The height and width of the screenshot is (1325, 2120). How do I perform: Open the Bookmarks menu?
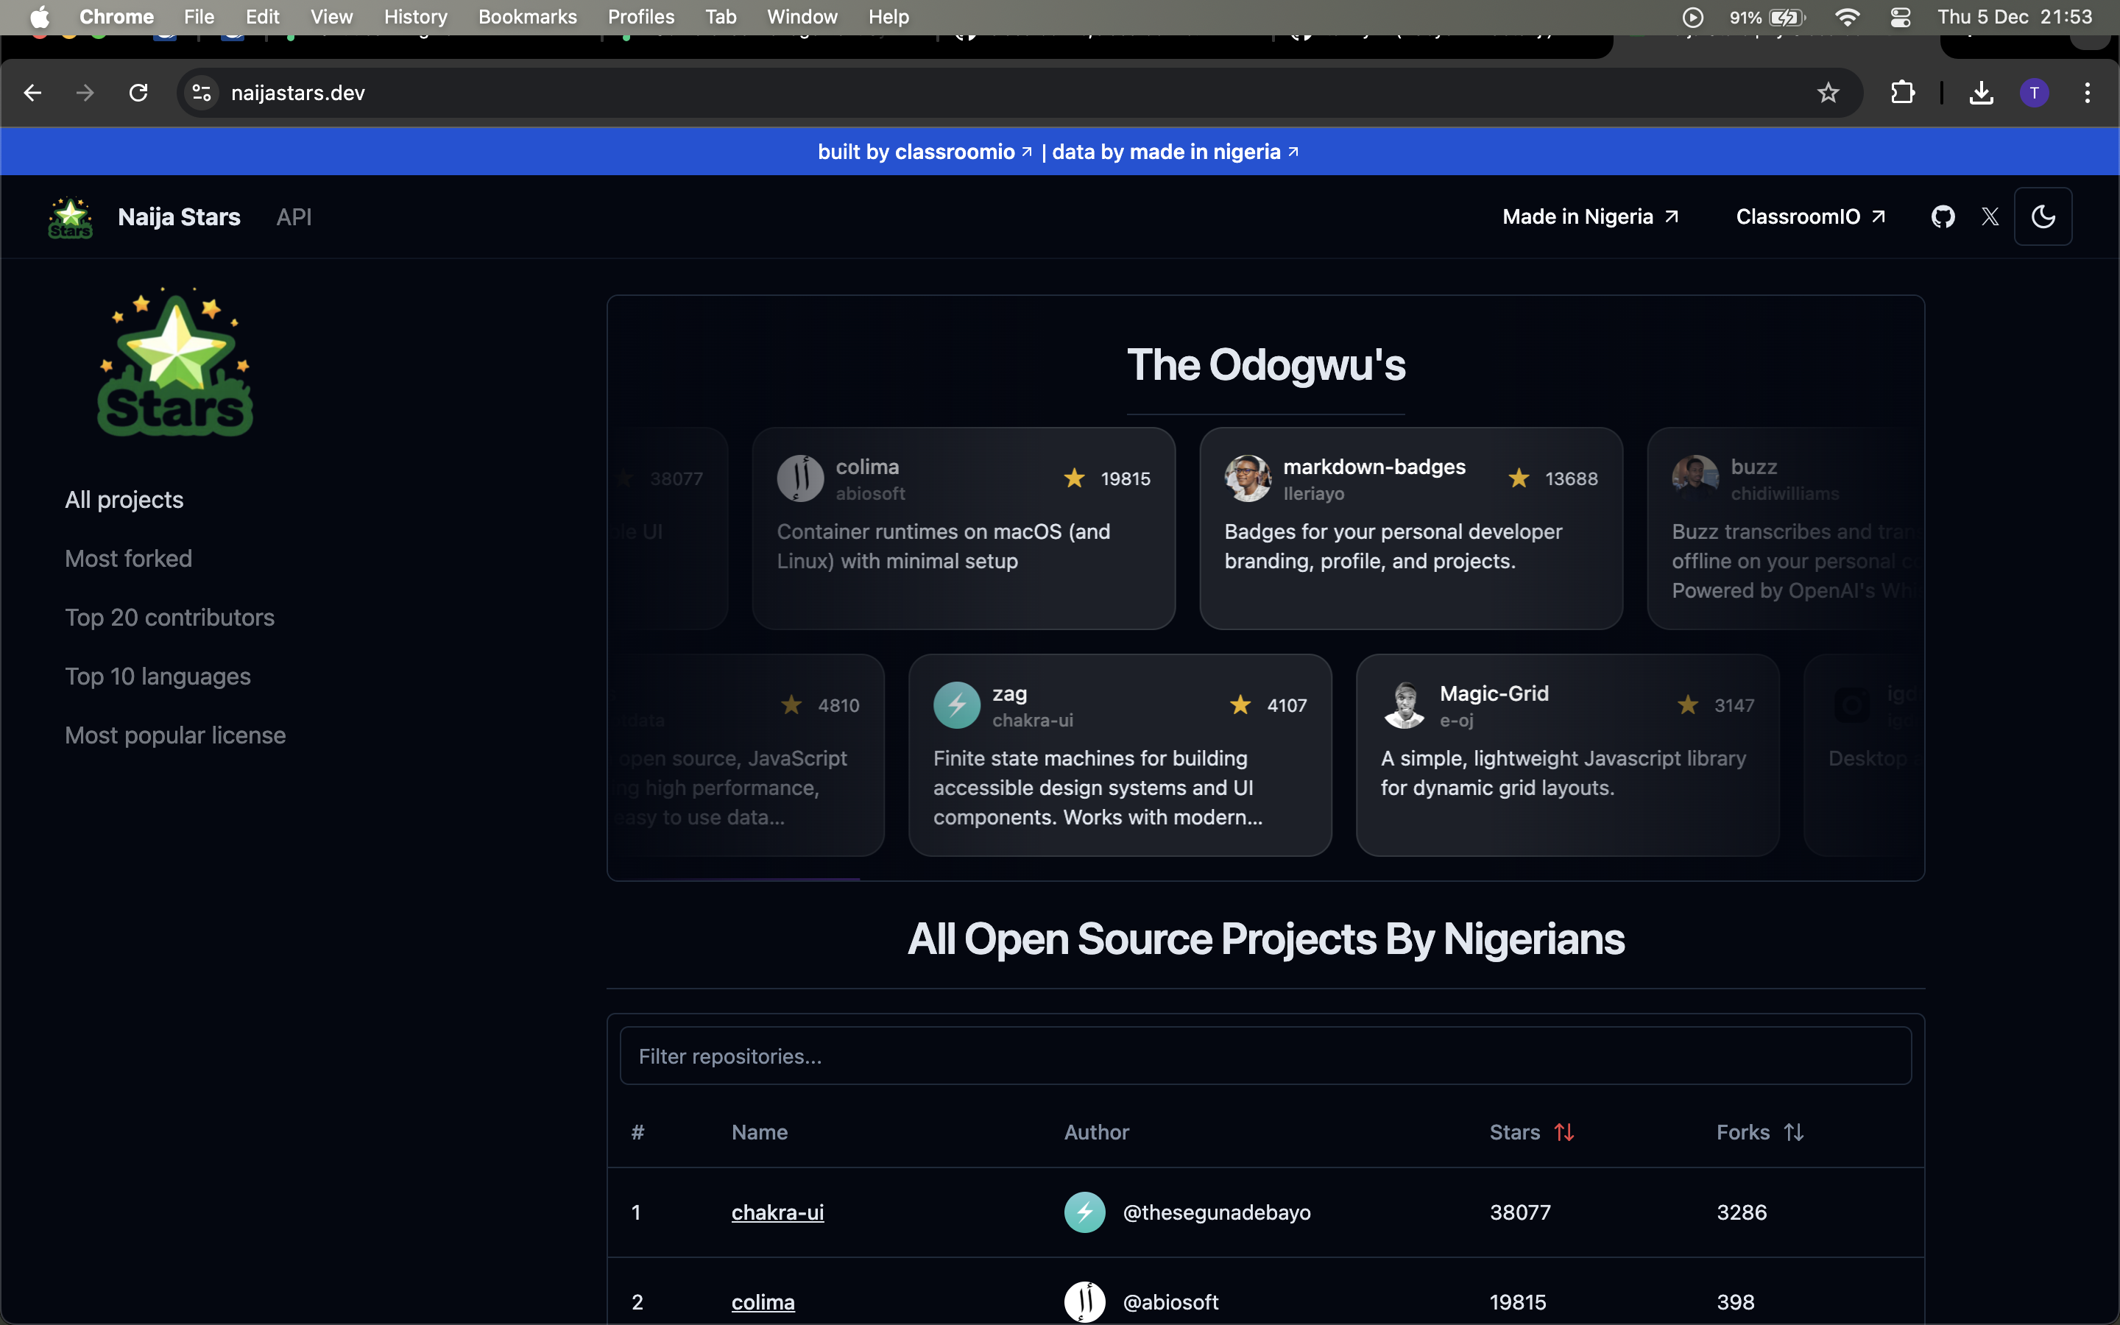tap(527, 18)
